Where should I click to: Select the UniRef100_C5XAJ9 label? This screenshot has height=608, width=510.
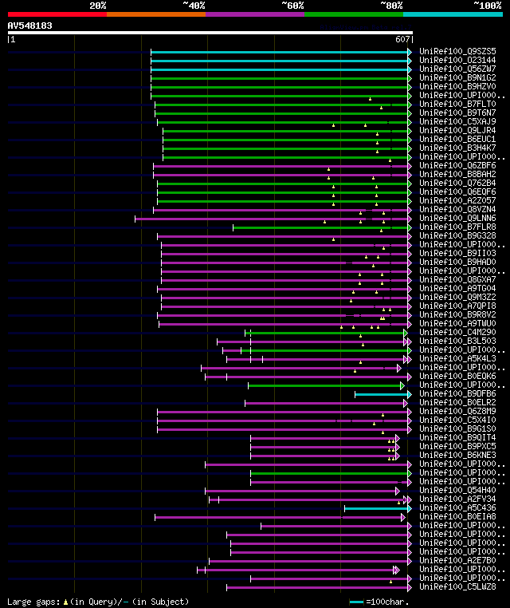(x=457, y=121)
